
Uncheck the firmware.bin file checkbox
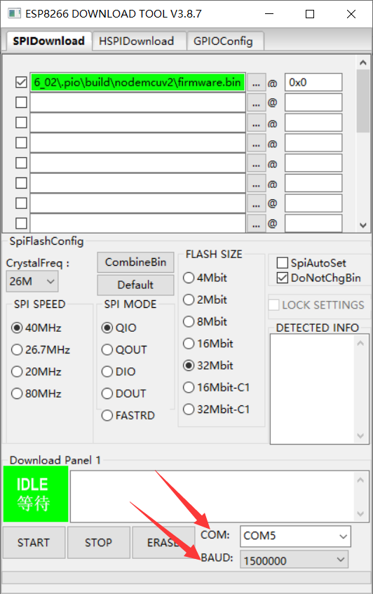(x=21, y=82)
